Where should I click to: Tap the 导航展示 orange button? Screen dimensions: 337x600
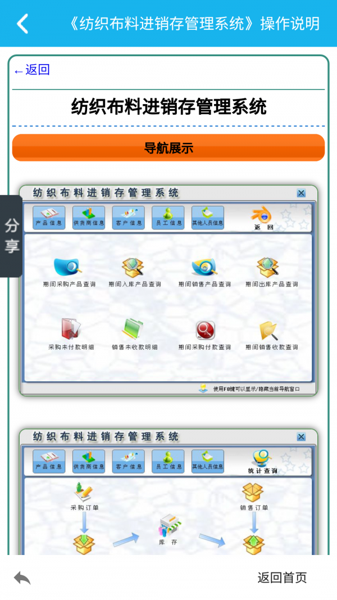click(168, 148)
